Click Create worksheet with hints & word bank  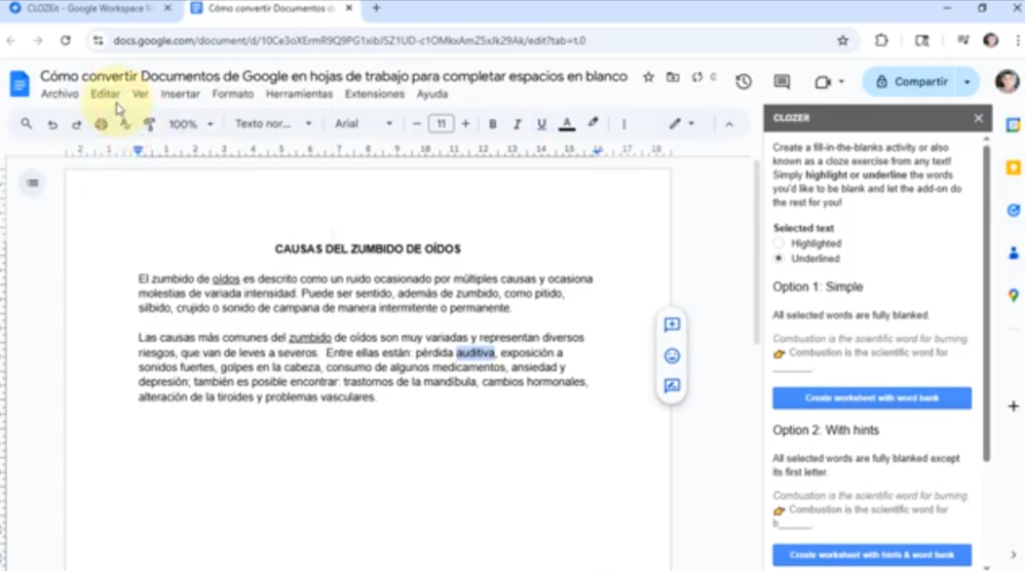[x=871, y=555]
